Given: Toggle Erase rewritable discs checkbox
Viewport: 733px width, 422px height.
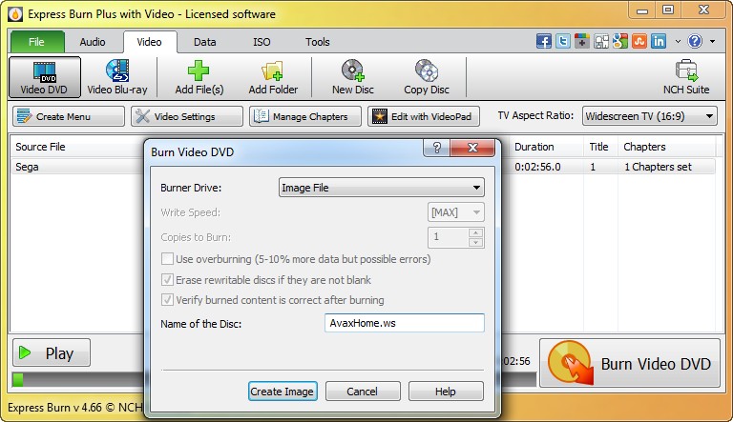Looking at the screenshot, I should tap(167, 280).
